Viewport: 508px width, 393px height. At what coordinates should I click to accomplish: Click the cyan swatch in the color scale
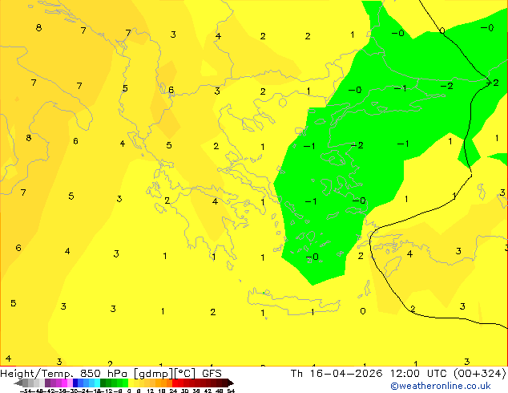[97, 383]
